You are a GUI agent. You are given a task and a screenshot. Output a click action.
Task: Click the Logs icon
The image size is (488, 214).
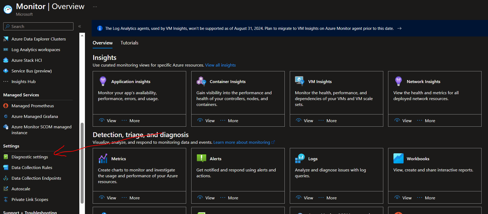(x=300, y=158)
